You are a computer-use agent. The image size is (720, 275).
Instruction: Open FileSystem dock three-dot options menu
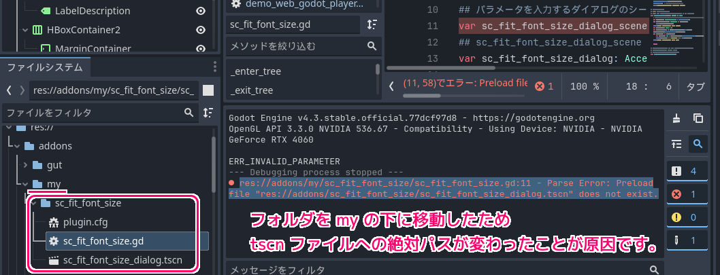[x=215, y=67]
